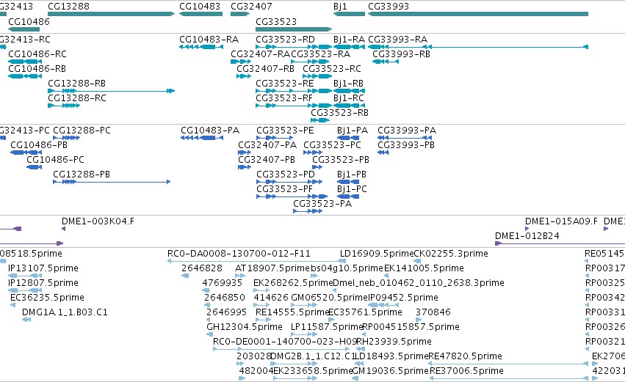Open the CG32407 gene label

click(x=251, y=7)
